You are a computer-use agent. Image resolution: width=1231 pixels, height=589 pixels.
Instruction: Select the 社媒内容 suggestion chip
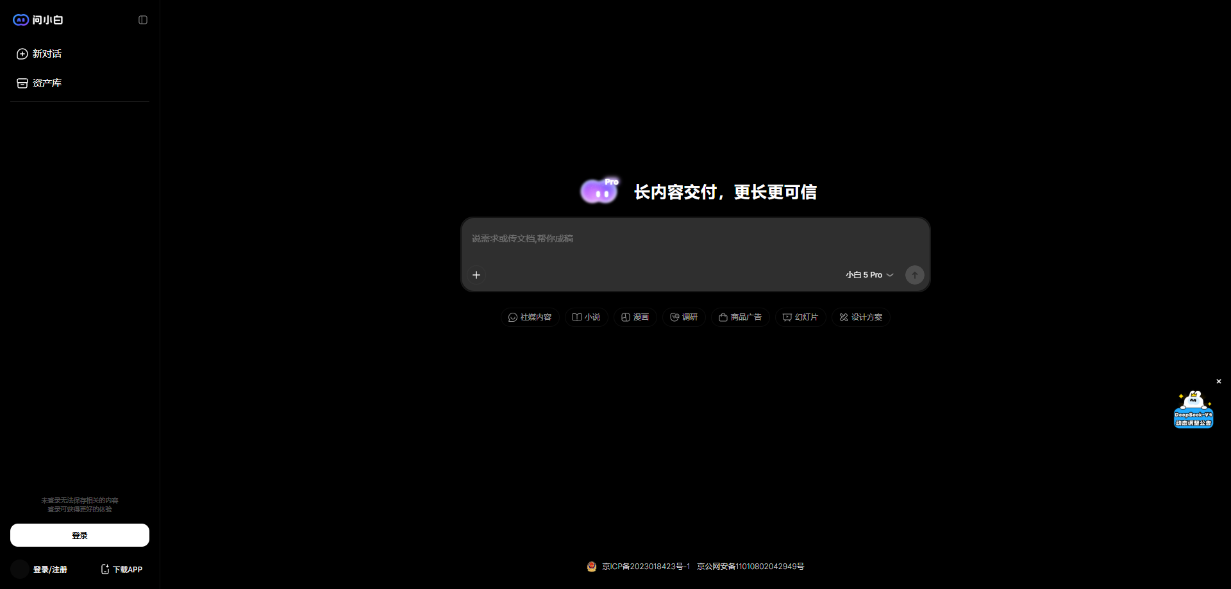click(x=530, y=317)
